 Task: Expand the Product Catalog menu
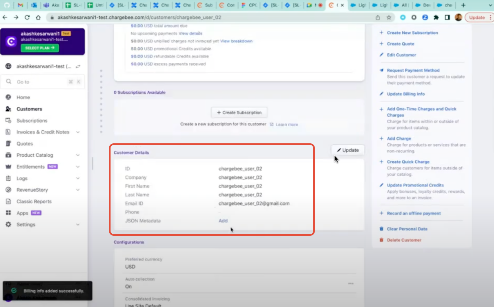tap(78, 155)
